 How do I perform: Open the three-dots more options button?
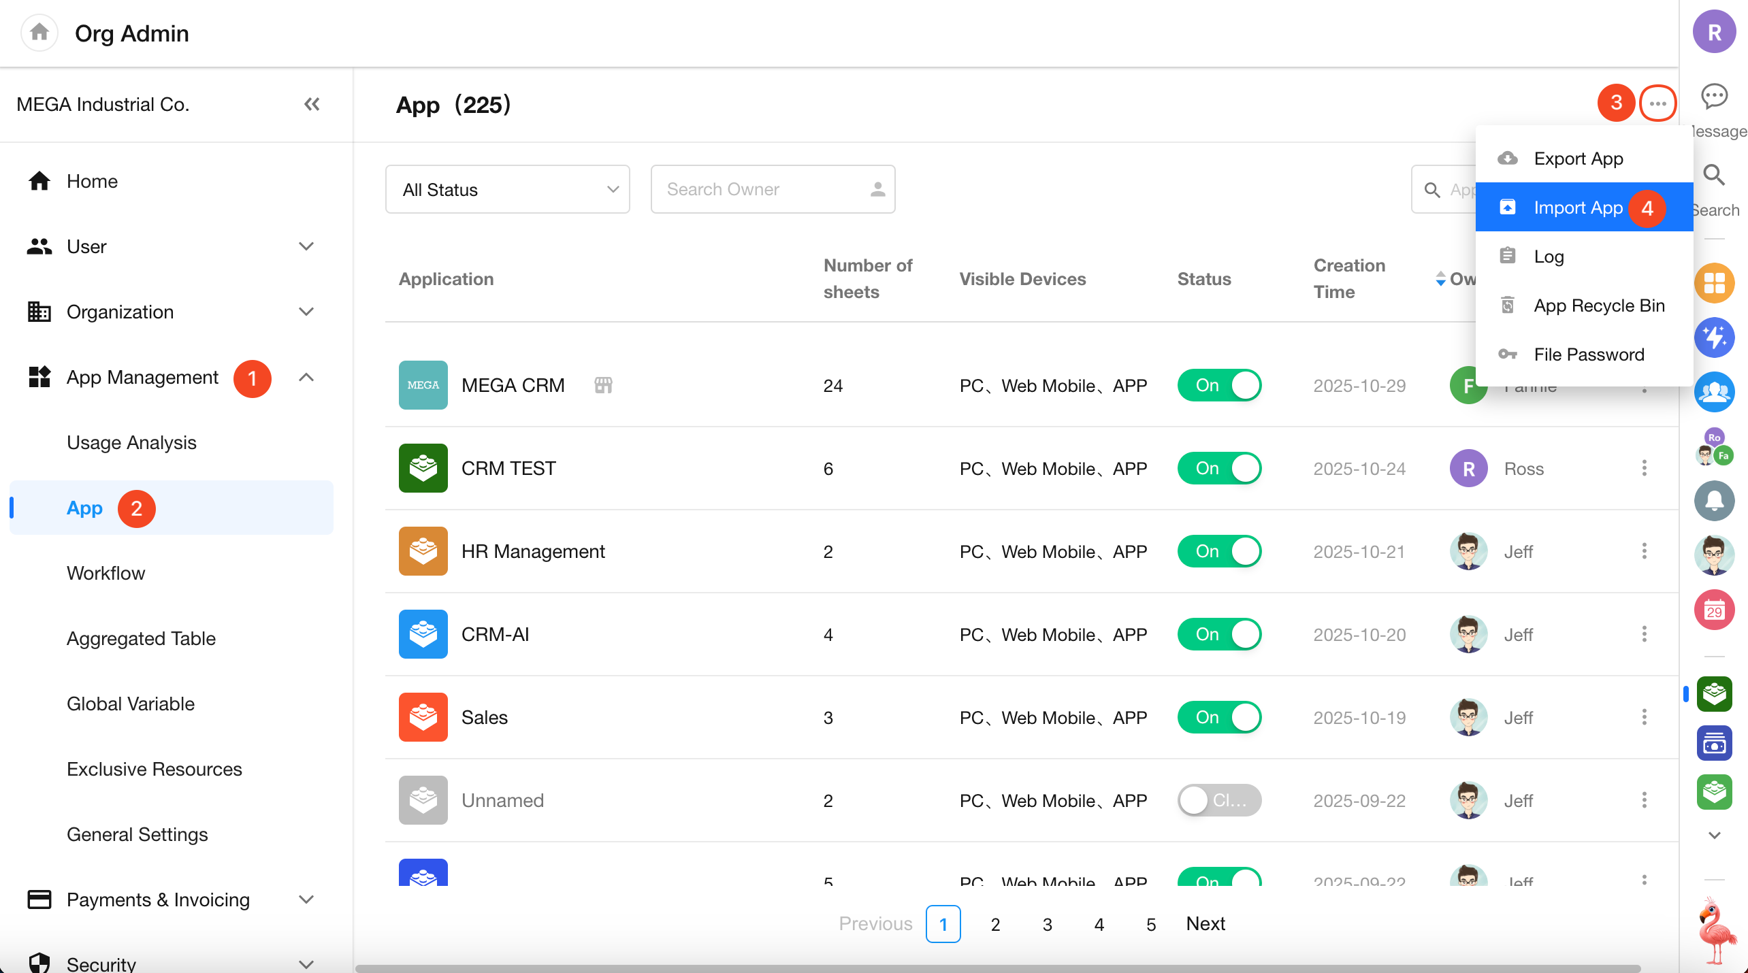pos(1657,103)
